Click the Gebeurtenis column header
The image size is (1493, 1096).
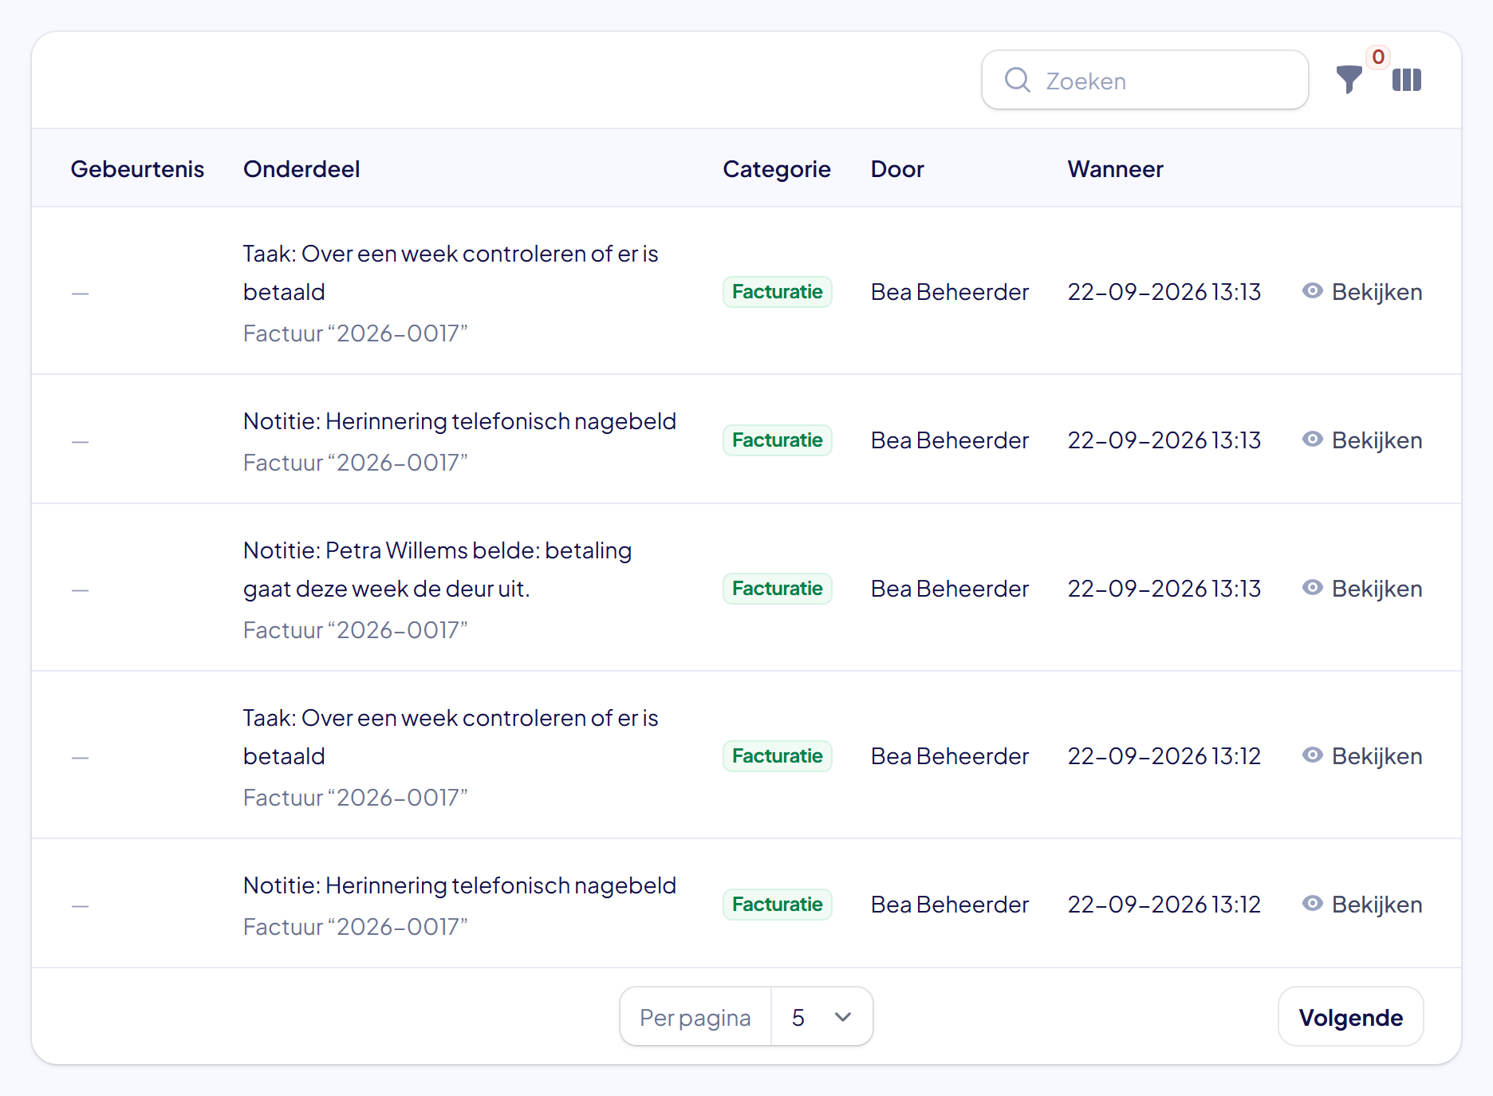(x=137, y=169)
